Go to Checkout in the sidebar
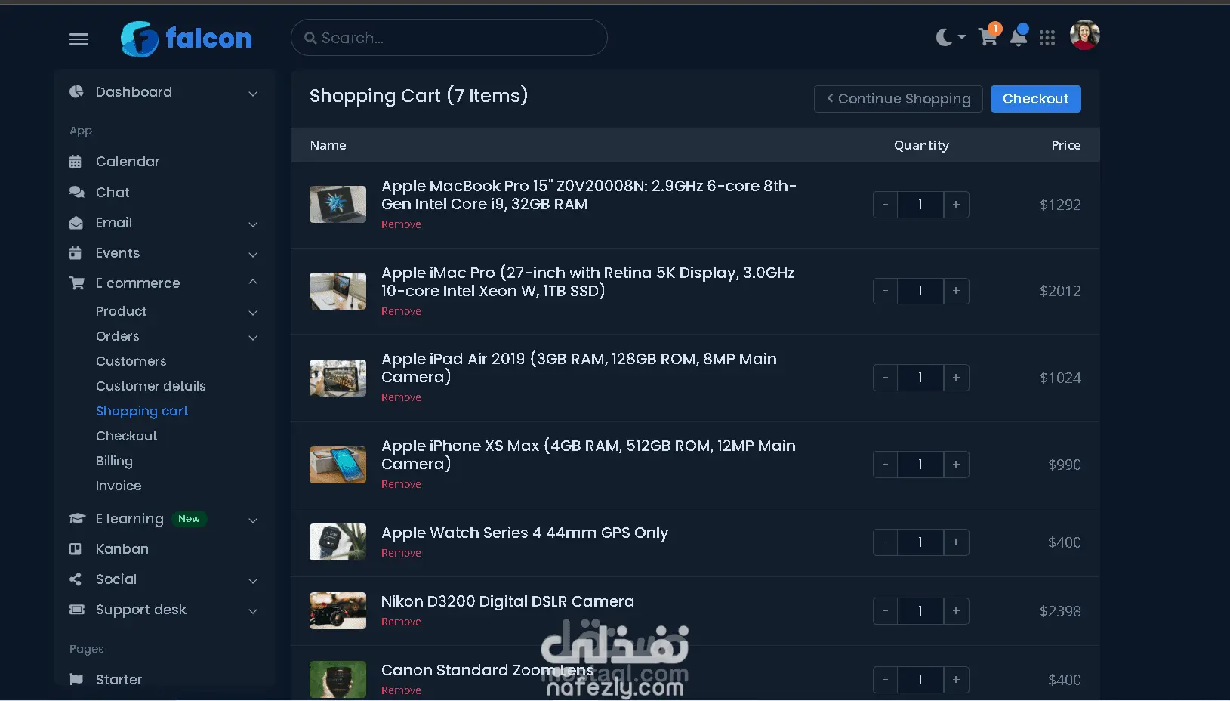Image resolution: width=1230 pixels, height=701 pixels. [127, 436]
